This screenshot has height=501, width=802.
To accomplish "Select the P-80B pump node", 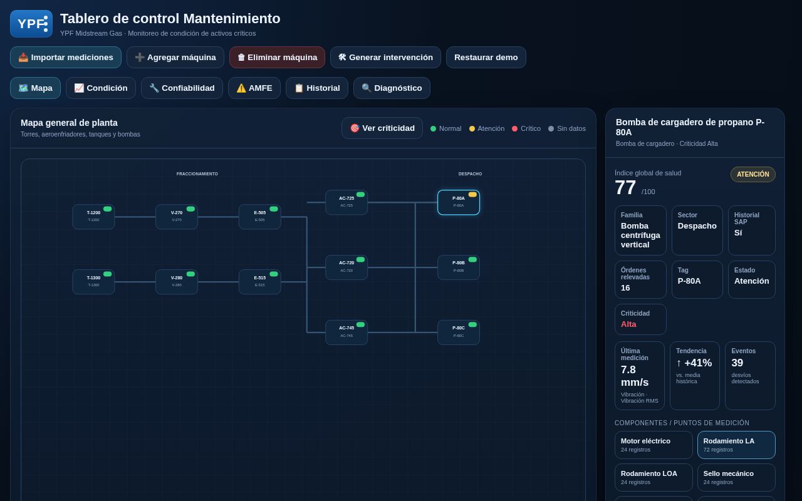I will [x=459, y=267].
